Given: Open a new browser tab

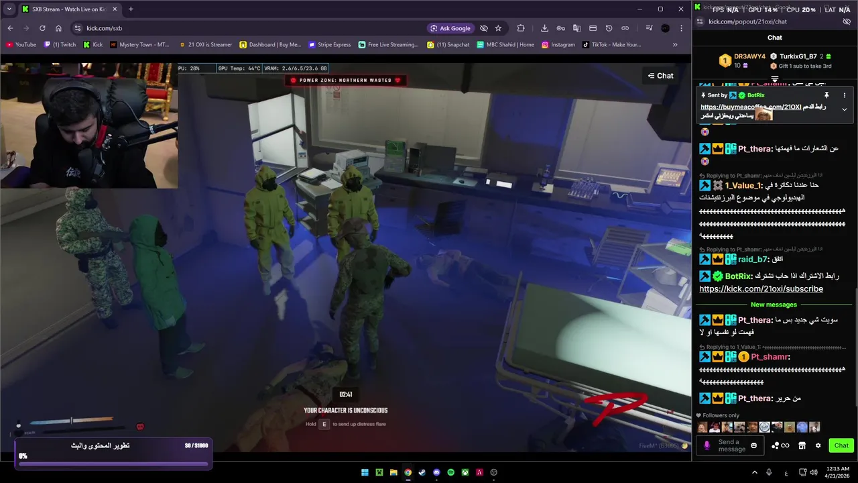Looking at the screenshot, I should point(131,9).
